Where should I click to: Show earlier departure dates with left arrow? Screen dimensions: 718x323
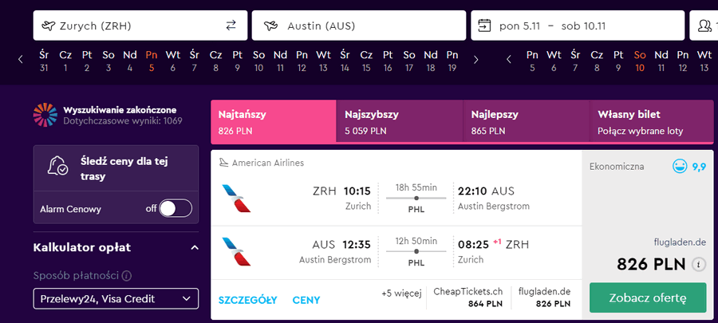[x=21, y=60]
